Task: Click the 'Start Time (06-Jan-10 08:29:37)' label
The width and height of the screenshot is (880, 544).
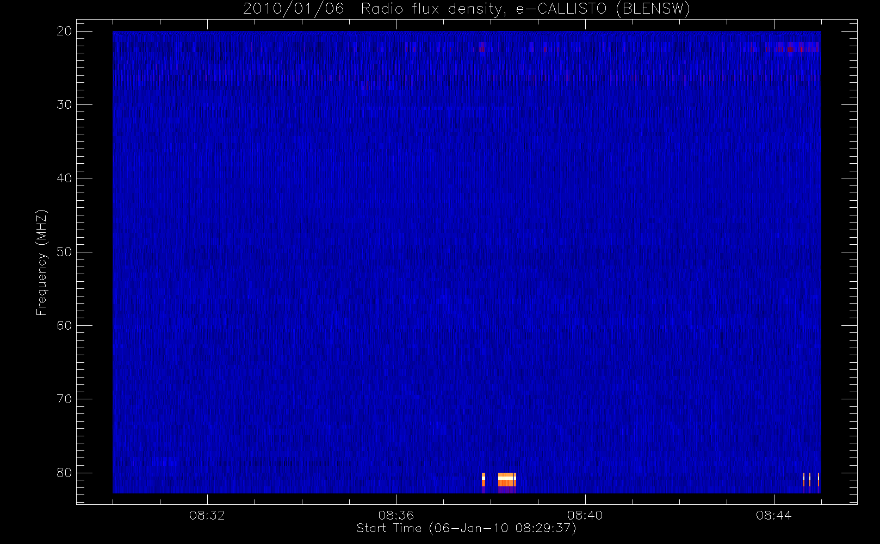Action: (466, 528)
